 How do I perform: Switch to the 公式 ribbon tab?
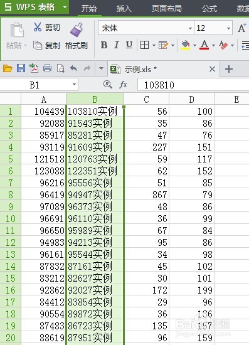209,8
